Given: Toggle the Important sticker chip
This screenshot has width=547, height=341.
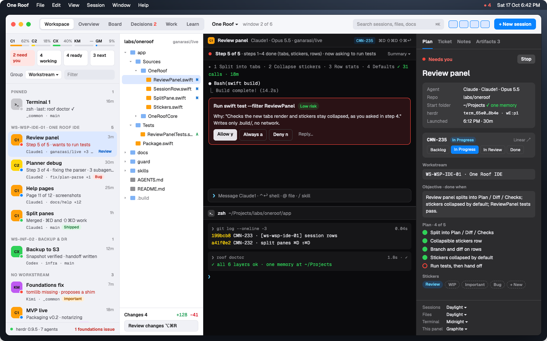Looking at the screenshot, I should [x=475, y=285].
